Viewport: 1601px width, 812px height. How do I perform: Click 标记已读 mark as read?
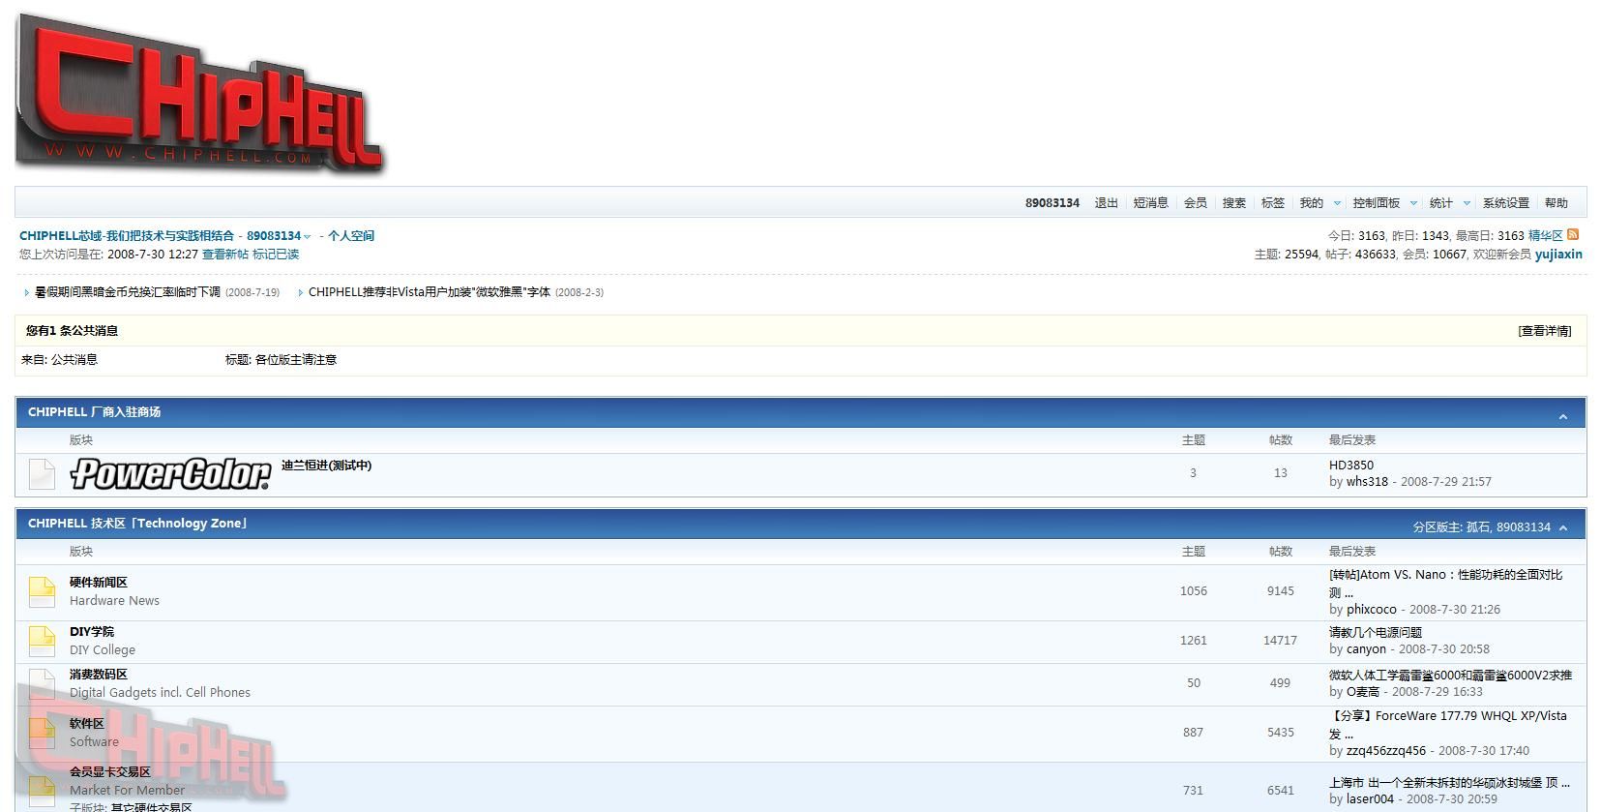[x=276, y=254]
